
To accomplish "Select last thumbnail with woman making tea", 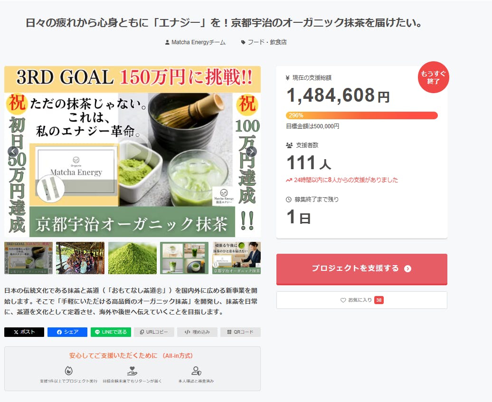I will tap(237, 258).
